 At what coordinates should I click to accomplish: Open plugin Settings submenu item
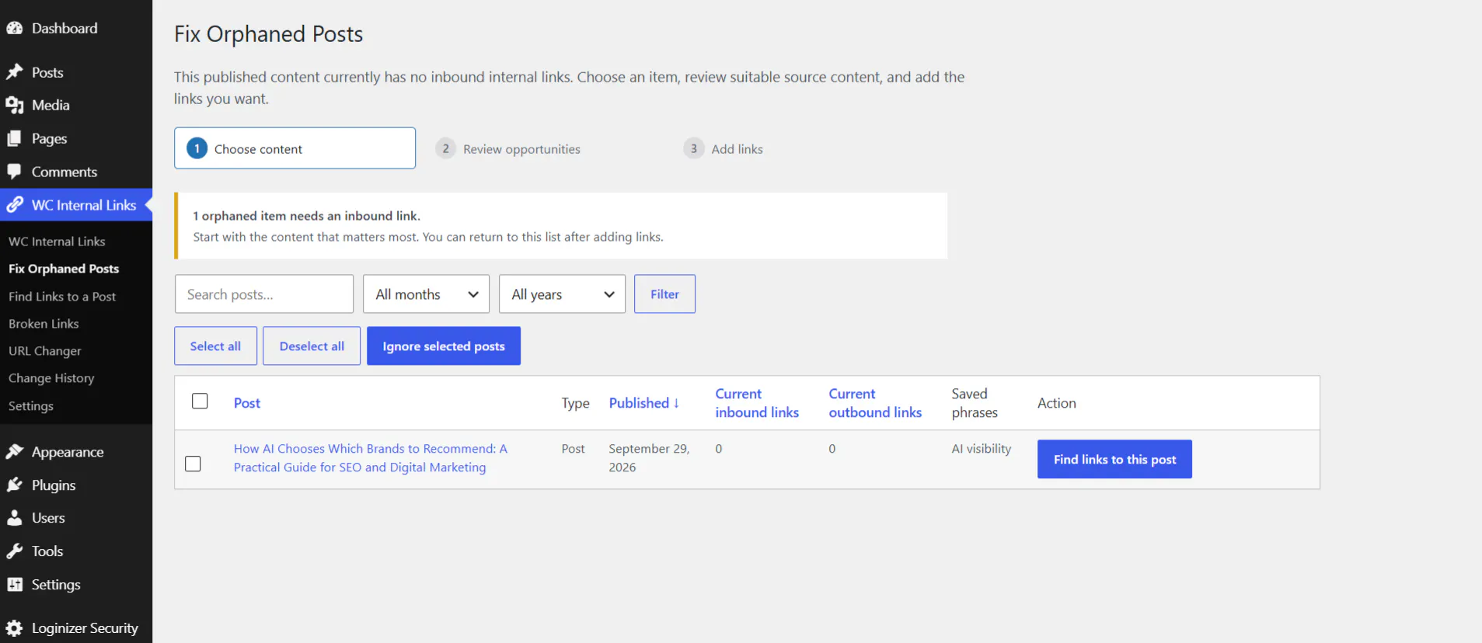coord(31,406)
